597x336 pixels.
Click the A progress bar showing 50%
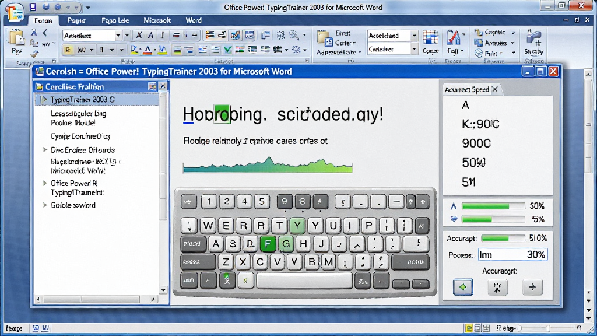(x=493, y=206)
